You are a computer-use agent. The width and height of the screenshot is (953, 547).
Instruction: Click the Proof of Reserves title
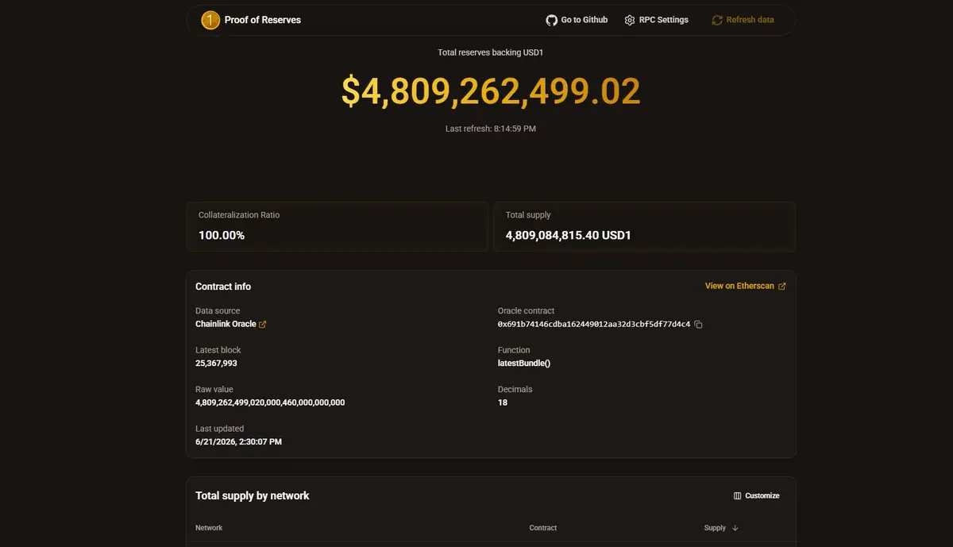263,20
